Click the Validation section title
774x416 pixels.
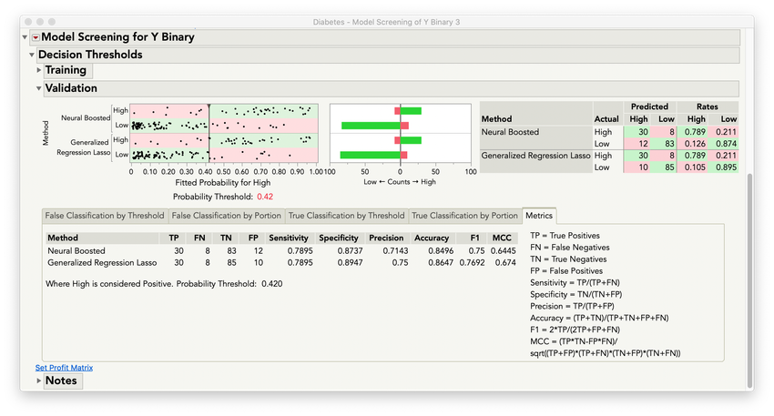coord(71,88)
